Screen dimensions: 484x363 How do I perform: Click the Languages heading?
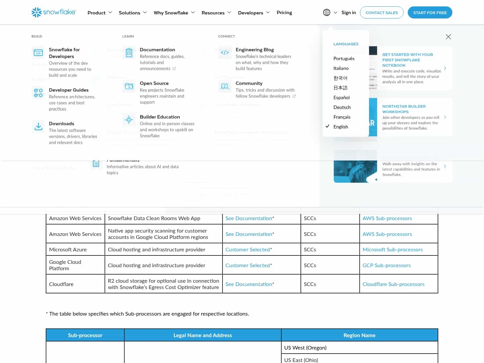pos(346,44)
